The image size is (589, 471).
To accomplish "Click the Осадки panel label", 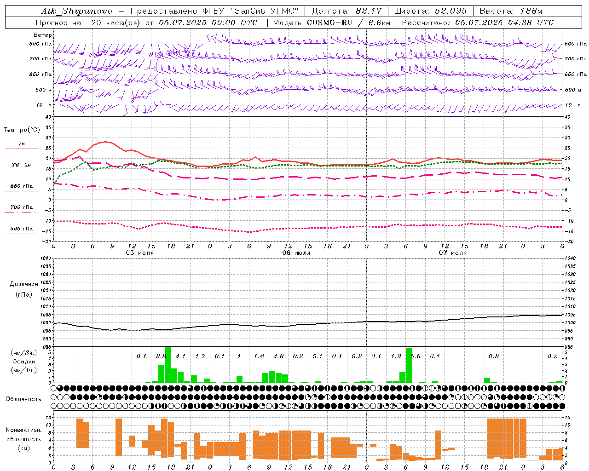I will [x=24, y=362].
